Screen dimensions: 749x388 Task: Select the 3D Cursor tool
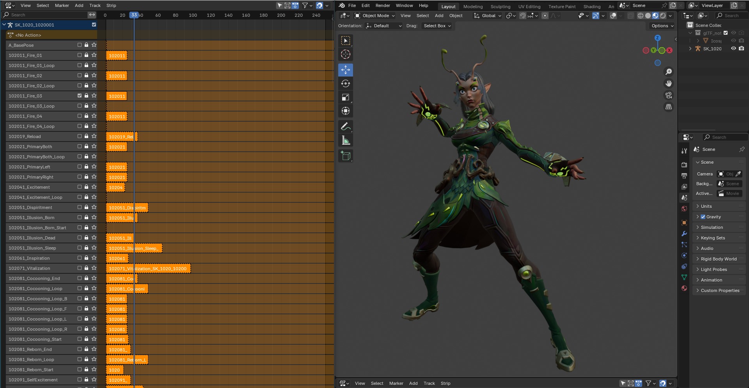pos(346,54)
